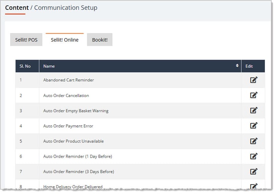This screenshot has height=194, width=275.
Task: Click the Name column header label
Action: [49, 66]
